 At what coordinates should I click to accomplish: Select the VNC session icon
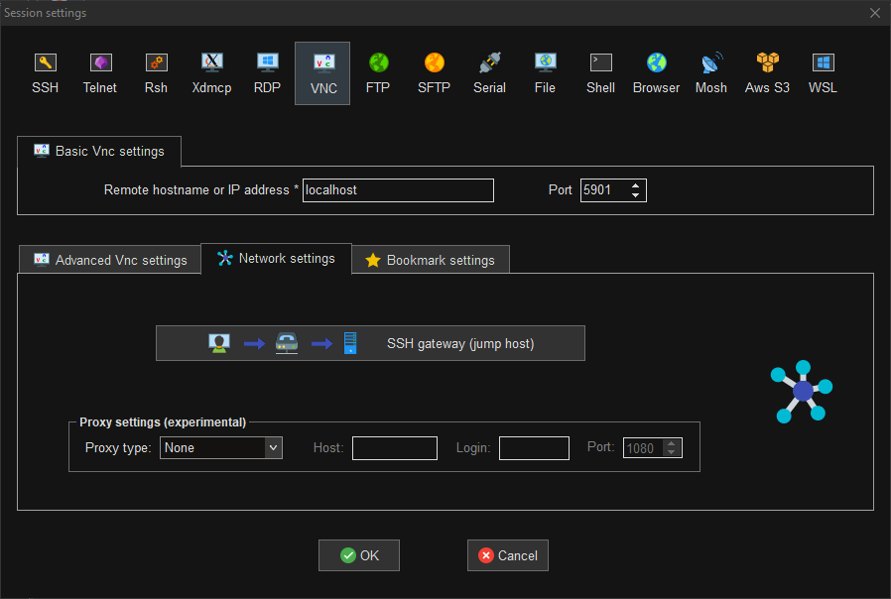(322, 73)
